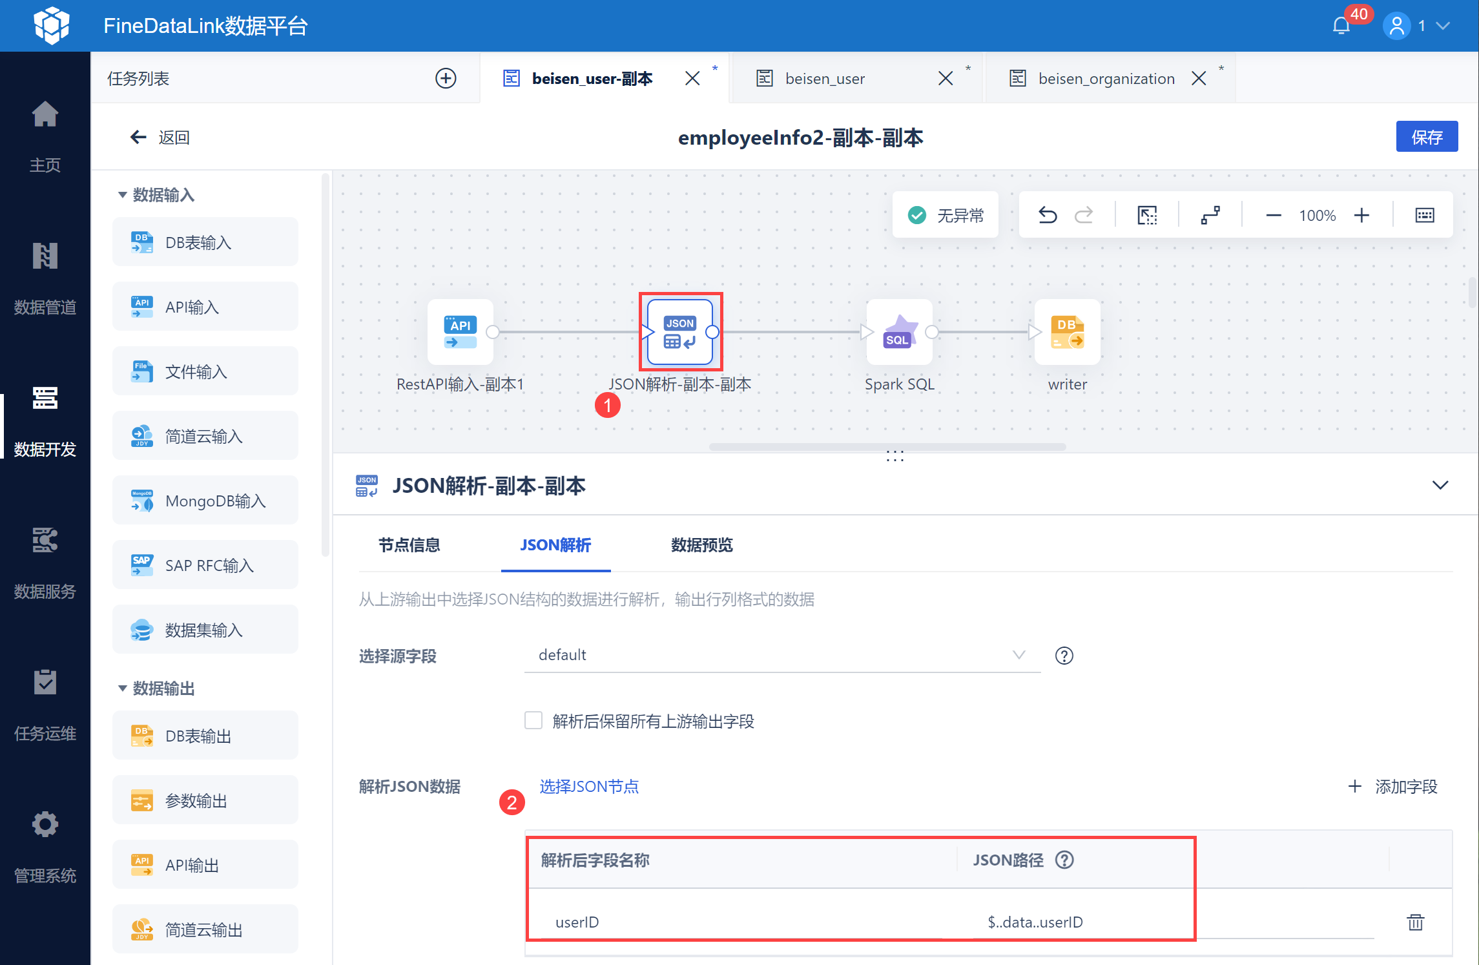Click the fit-to-canvas icon in toolbar
The width and height of the screenshot is (1479, 965).
pyautogui.click(x=1147, y=214)
